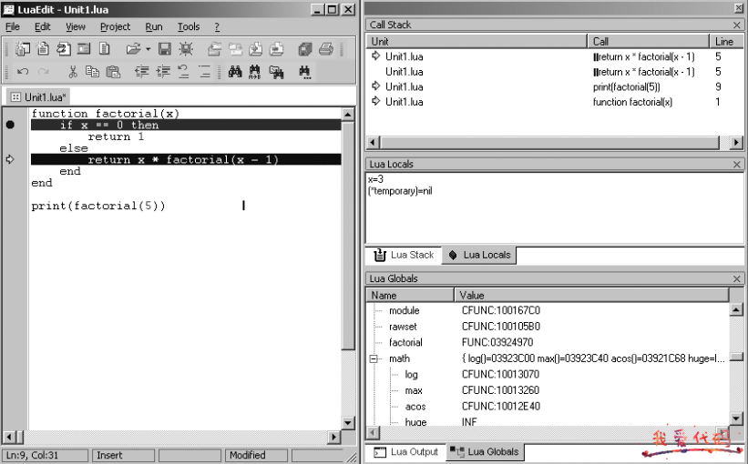Select the acos entry under math
The height and width of the screenshot is (464, 748).
click(548, 407)
